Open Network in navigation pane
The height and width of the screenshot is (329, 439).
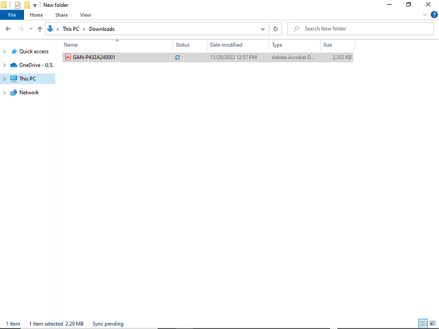(x=29, y=93)
